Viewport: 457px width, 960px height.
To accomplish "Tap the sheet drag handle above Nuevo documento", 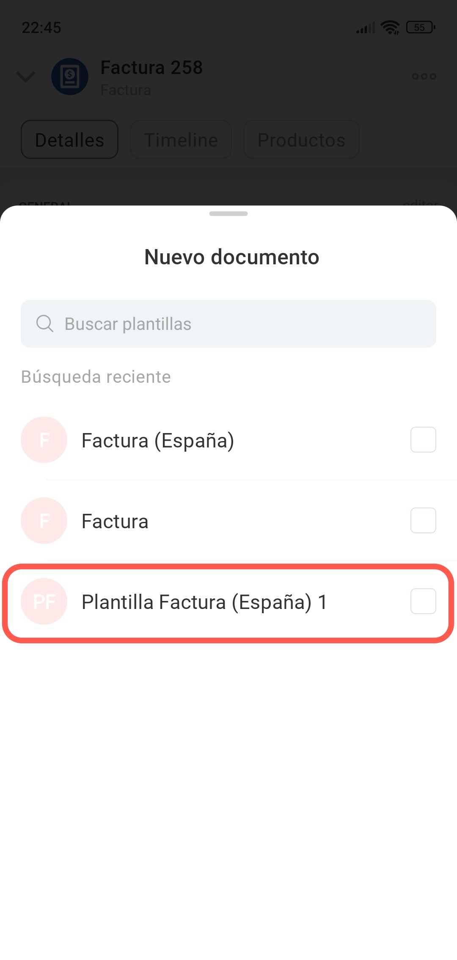I will pyautogui.click(x=228, y=214).
